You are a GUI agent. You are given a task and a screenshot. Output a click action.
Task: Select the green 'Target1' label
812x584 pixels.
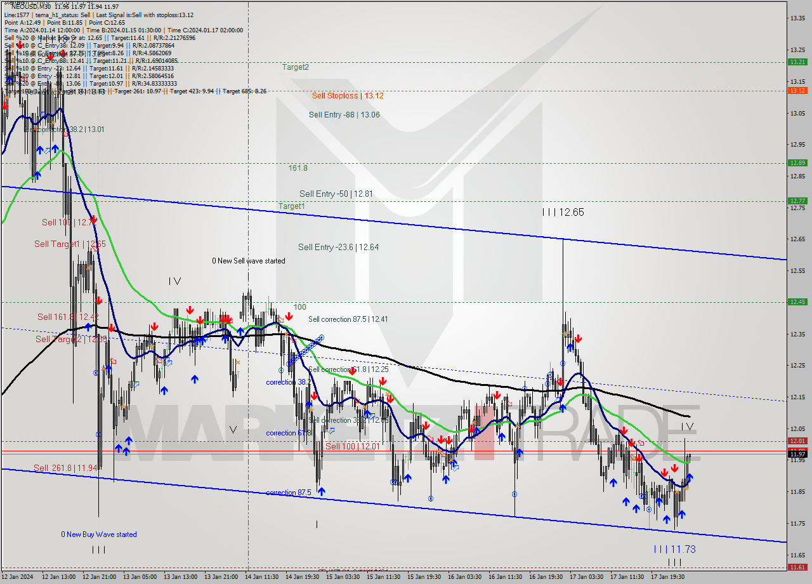tap(291, 206)
